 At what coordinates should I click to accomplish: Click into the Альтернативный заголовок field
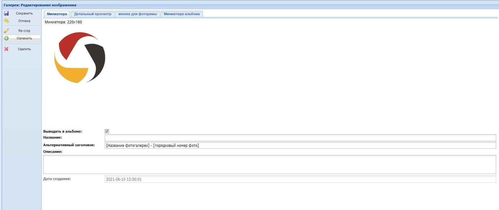pos(300,145)
